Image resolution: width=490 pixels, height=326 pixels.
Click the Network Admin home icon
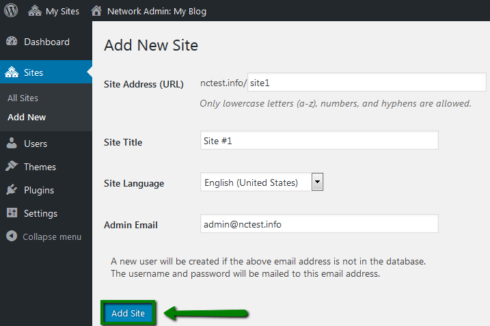click(x=96, y=11)
